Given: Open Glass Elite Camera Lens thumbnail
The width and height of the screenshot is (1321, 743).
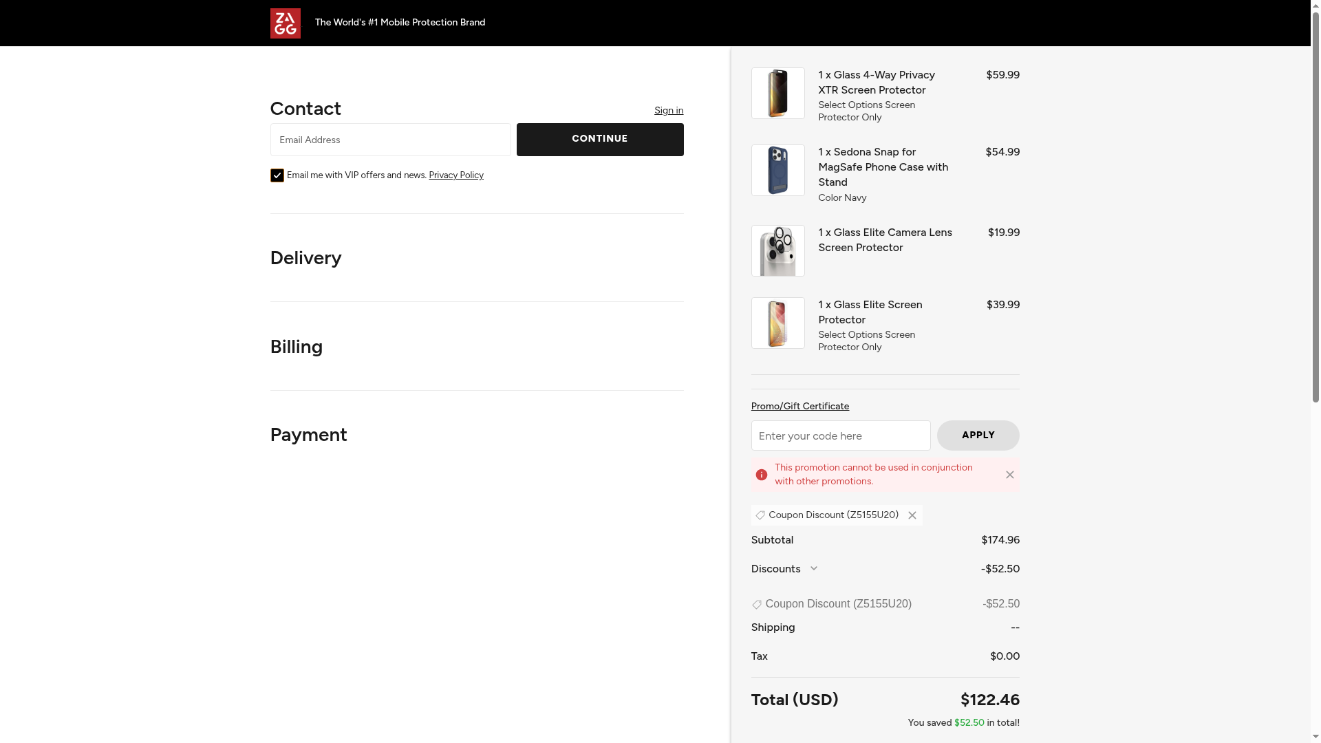Looking at the screenshot, I should 777,250.
